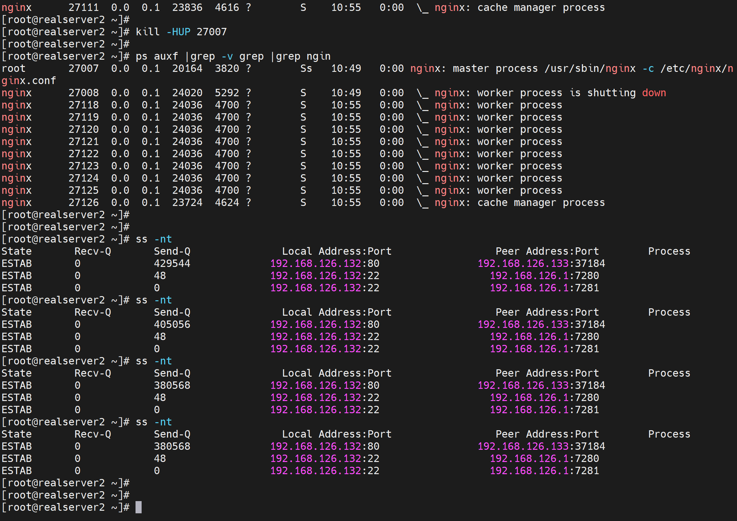Click the first 'ss -nt' command

(154, 239)
